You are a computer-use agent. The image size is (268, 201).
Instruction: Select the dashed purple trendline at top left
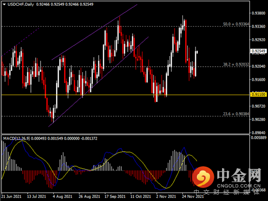[20, 42]
